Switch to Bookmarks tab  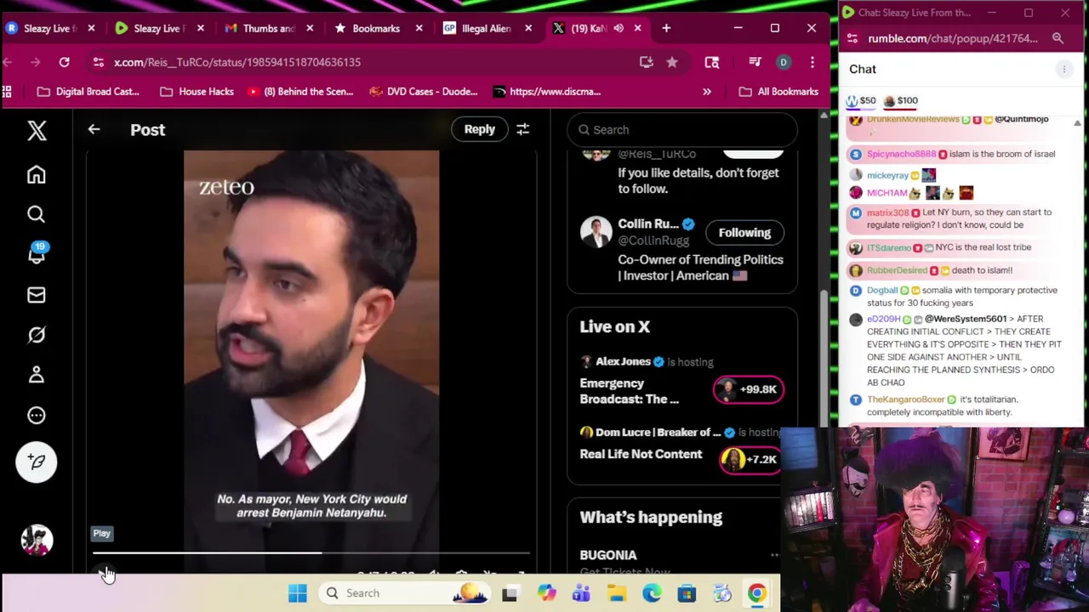[377, 28]
